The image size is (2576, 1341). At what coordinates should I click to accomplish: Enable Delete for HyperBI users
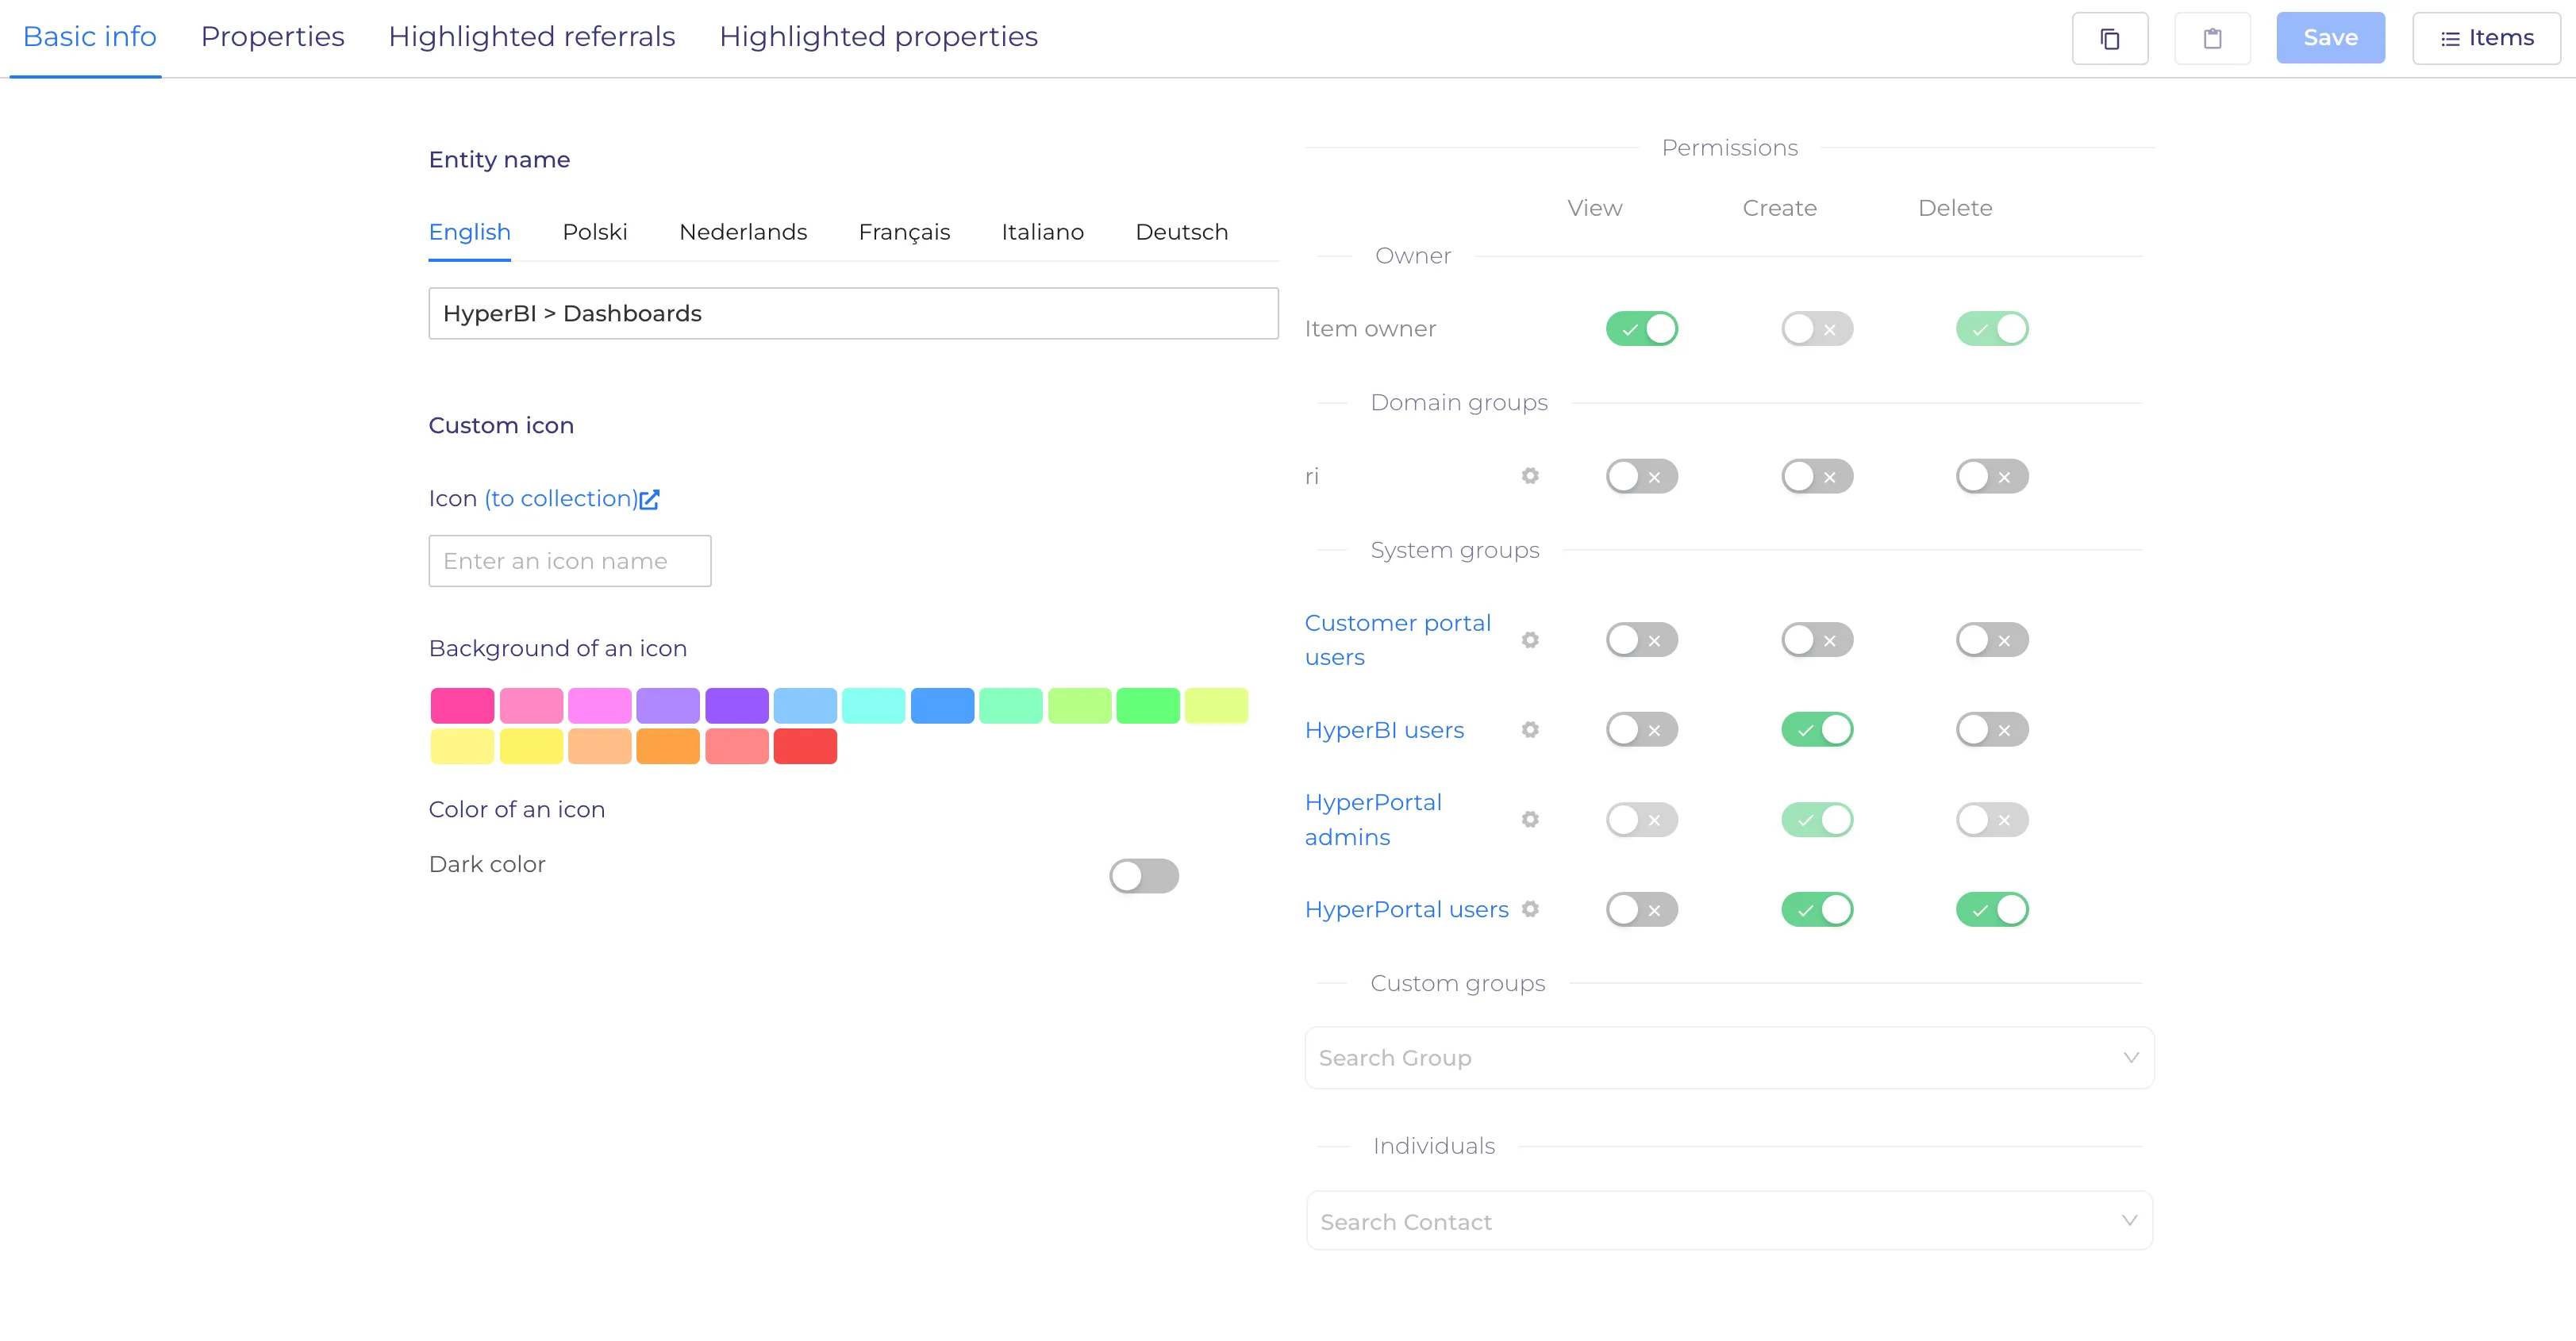(x=1992, y=730)
